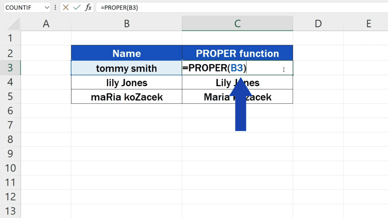Open Insert Function with the fx icon
Image resolution: width=388 pixels, height=218 pixels.
coord(87,7)
